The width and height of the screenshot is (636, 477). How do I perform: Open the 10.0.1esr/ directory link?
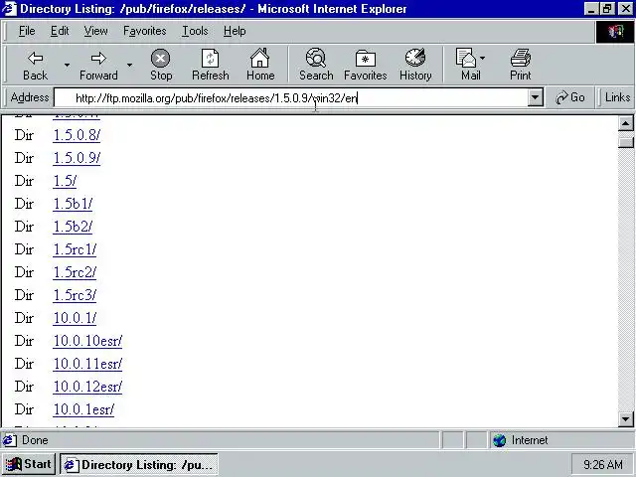pyautogui.click(x=83, y=409)
